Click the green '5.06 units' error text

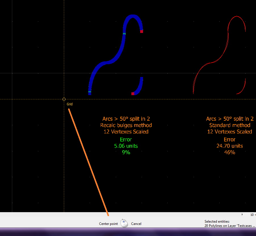coord(126,146)
